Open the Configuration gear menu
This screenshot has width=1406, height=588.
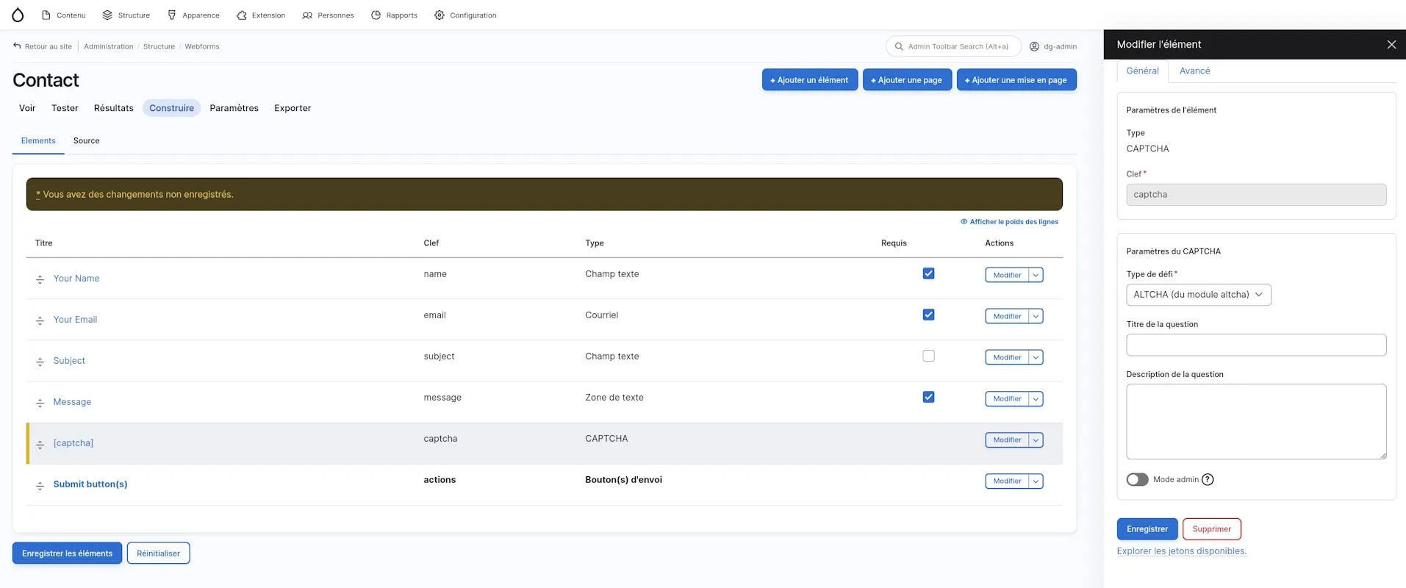[440, 15]
